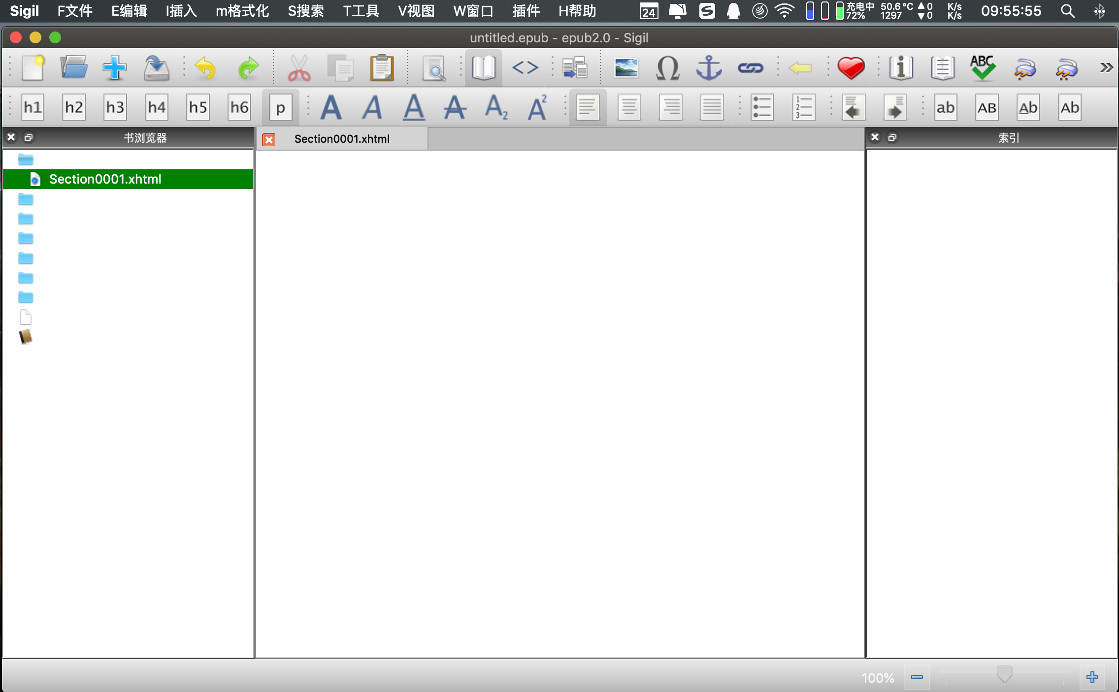Open Find and Replace magnifier icon
This screenshot has width=1119, height=692.
(x=434, y=67)
